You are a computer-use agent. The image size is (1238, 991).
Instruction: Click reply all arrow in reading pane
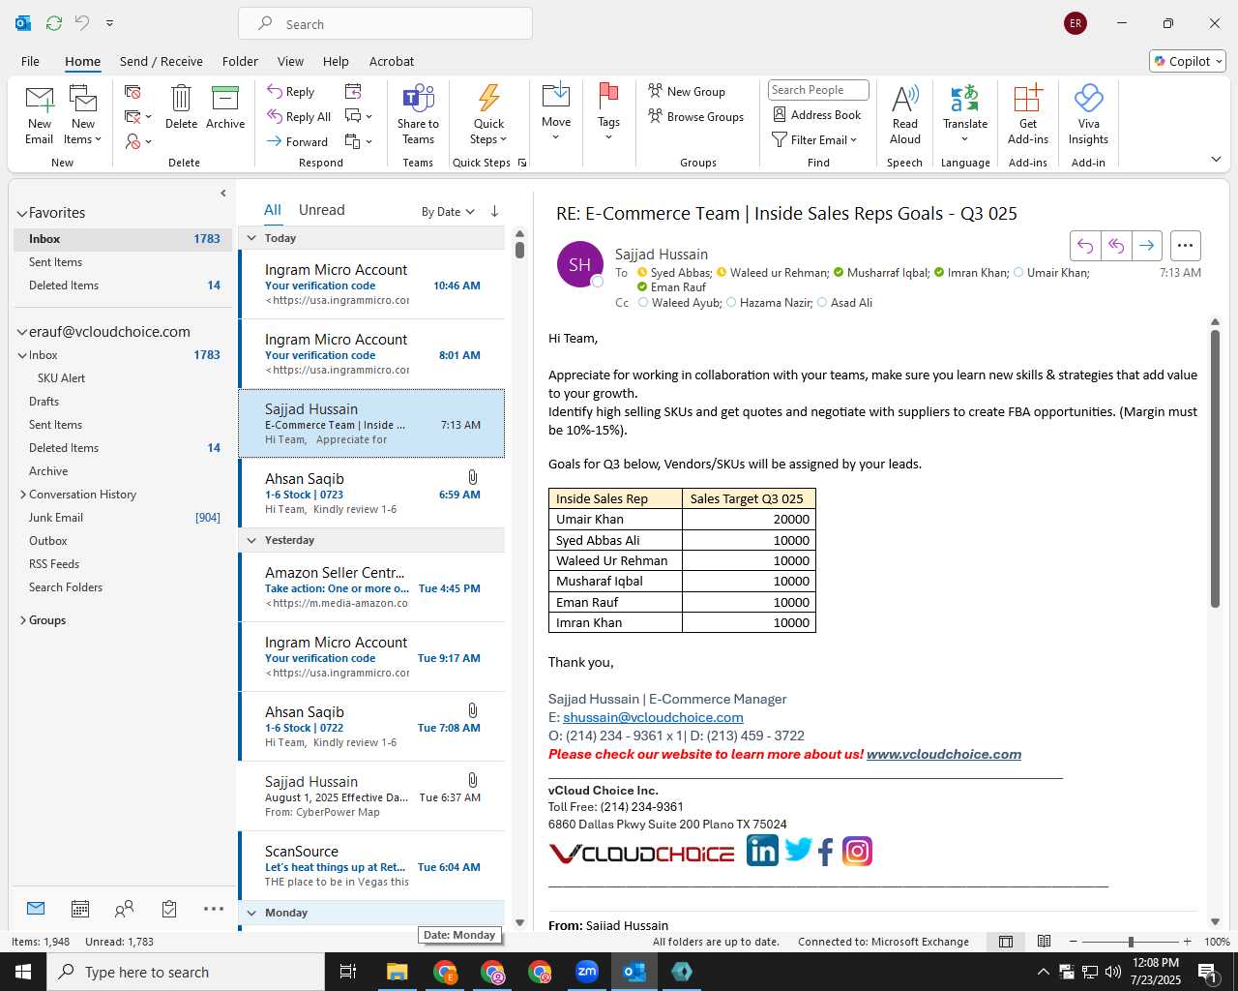(1116, 246)
